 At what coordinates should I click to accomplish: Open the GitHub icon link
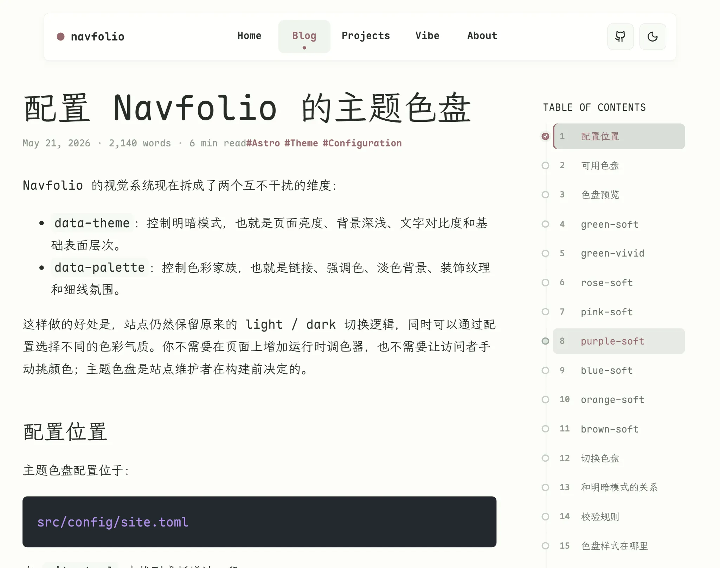coord(620,37)
